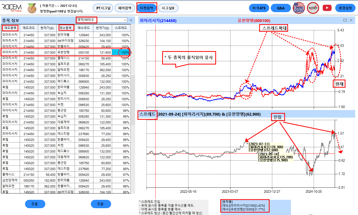Select the 96% spread cell
Image resolution: width=358 pixels, height=215 pixels.
(x=121, y=186)
